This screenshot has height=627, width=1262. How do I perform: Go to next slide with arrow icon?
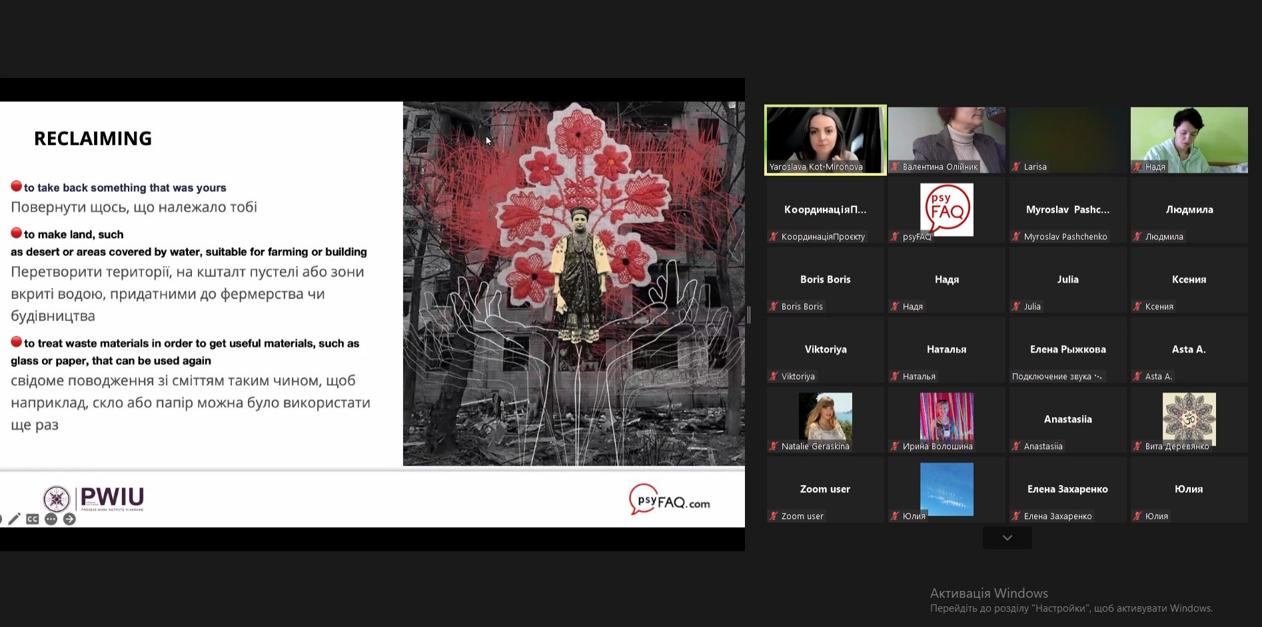coord(69,519)
